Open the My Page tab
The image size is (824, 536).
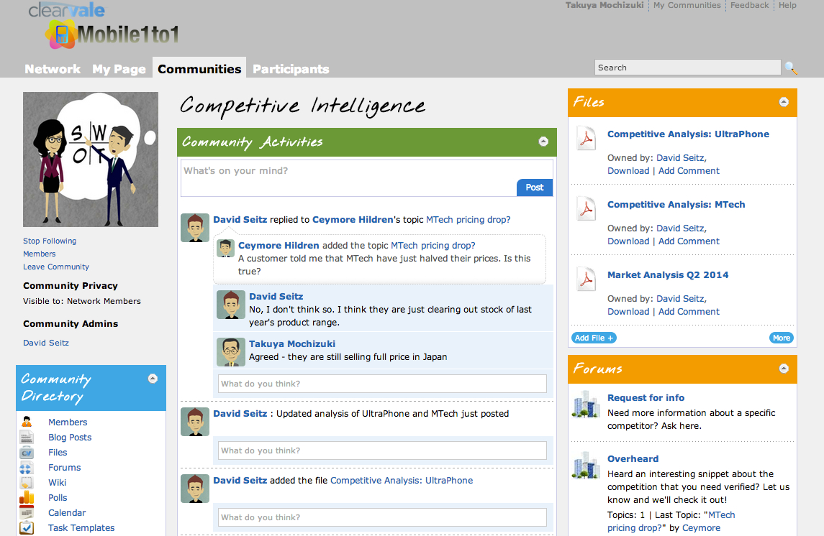(x=119, y=69)
